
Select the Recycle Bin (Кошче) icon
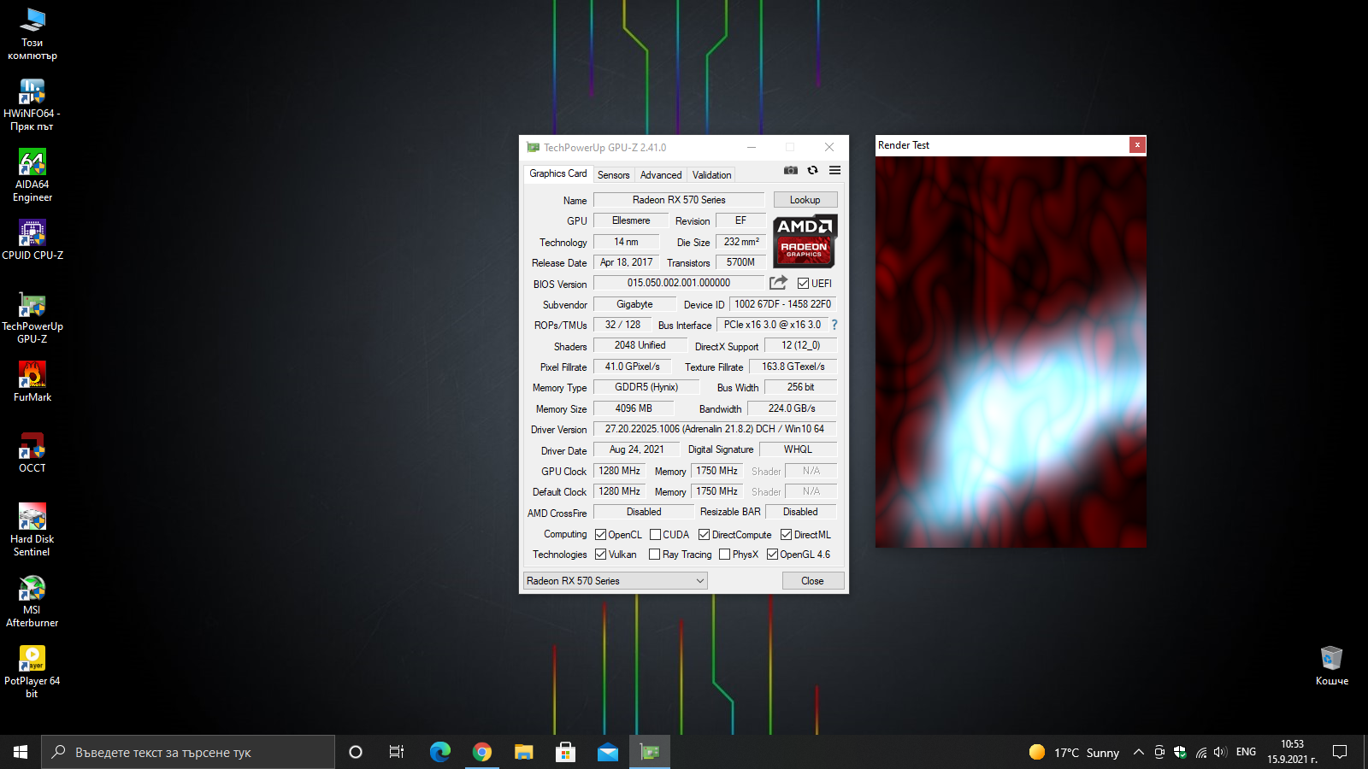(1331, 666)
